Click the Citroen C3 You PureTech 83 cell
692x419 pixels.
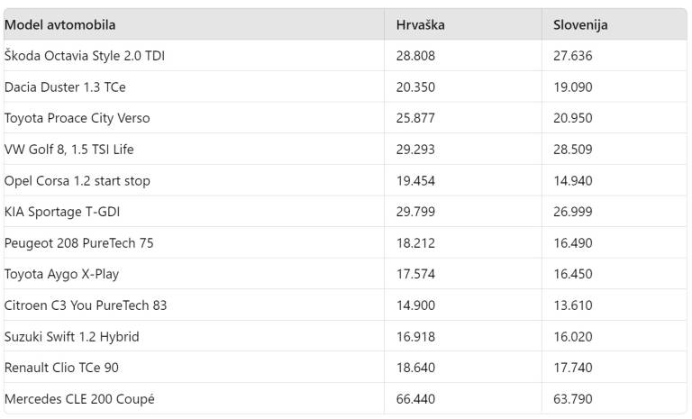86,305
